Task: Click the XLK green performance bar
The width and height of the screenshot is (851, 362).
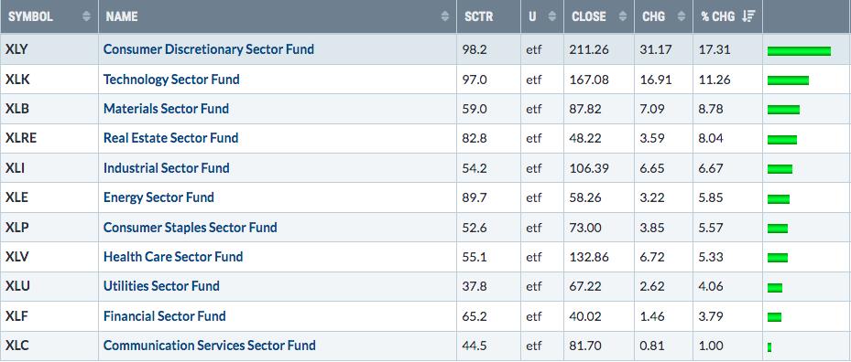Action: click(x=788, y=80)
